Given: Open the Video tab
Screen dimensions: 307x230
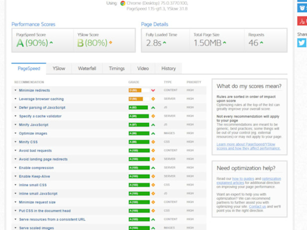Looking at the screenshot, I should [x=143, y=68].
